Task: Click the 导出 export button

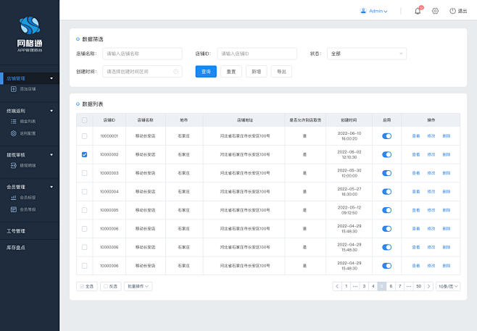Action: click(x=281, y=72)
